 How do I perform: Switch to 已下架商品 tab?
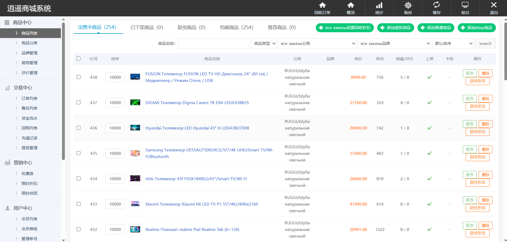[147, 27]
